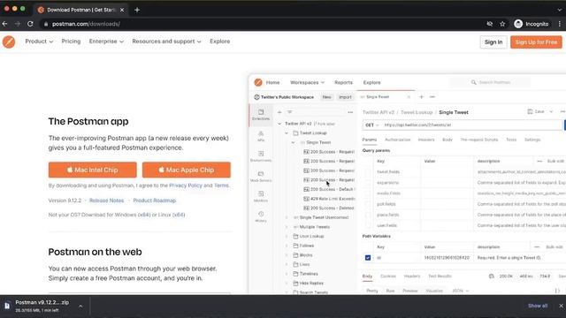Click the crossed-out eye icon in the address bar

point(489,24)
